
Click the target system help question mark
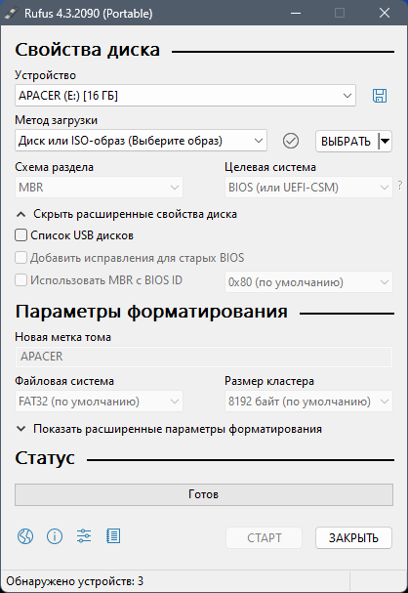pos(400,186)
